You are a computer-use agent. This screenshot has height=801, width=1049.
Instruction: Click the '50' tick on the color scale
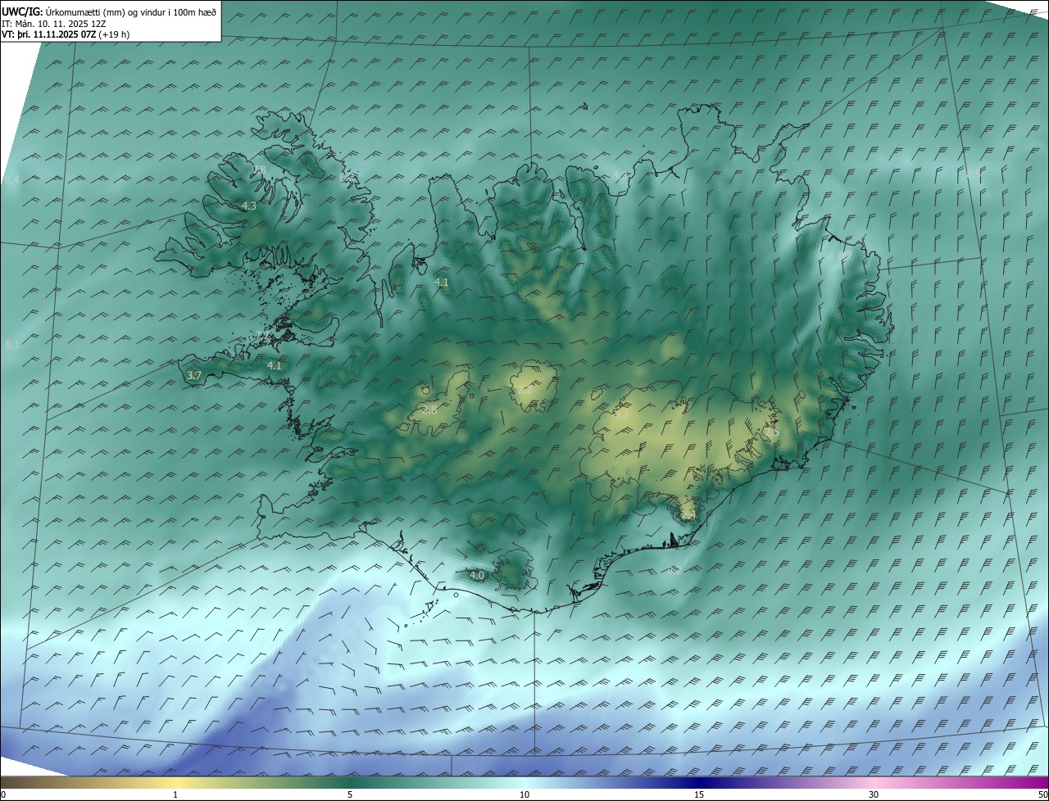[1042, 794]
